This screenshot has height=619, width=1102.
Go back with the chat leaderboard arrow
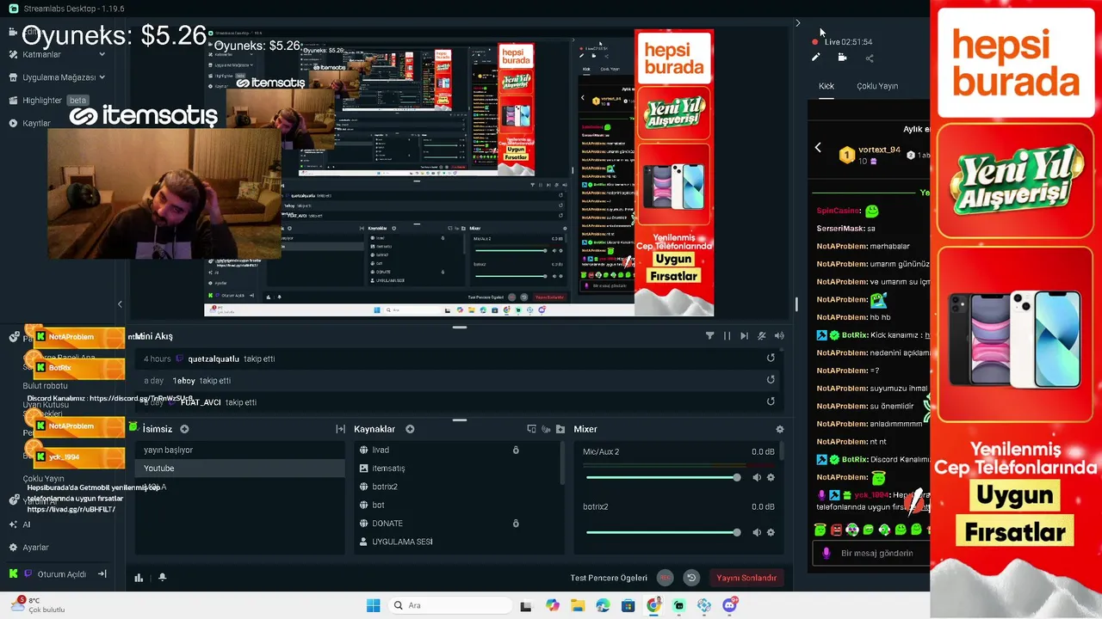[x=818, y=148]
